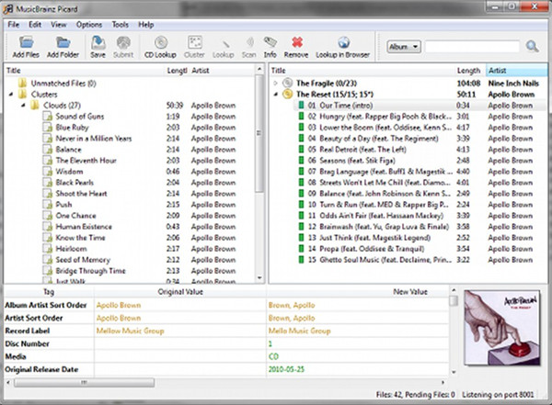
Task: Select the Unmatched Files folder
Action: (56, 84)
